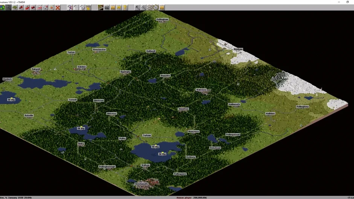Click the Pollingborough town label
This screenshot has width=354, height=199.
click(107, 167)
